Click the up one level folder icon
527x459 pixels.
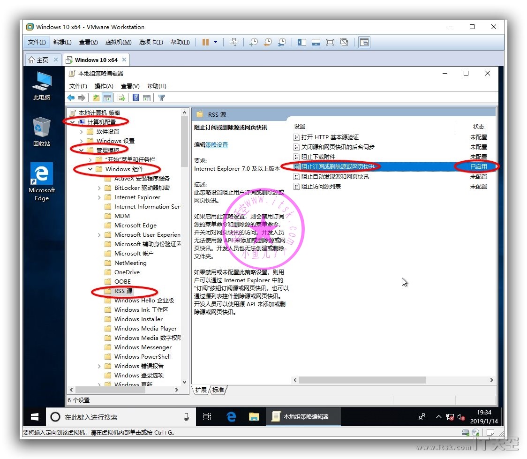(x=96, y=98)
